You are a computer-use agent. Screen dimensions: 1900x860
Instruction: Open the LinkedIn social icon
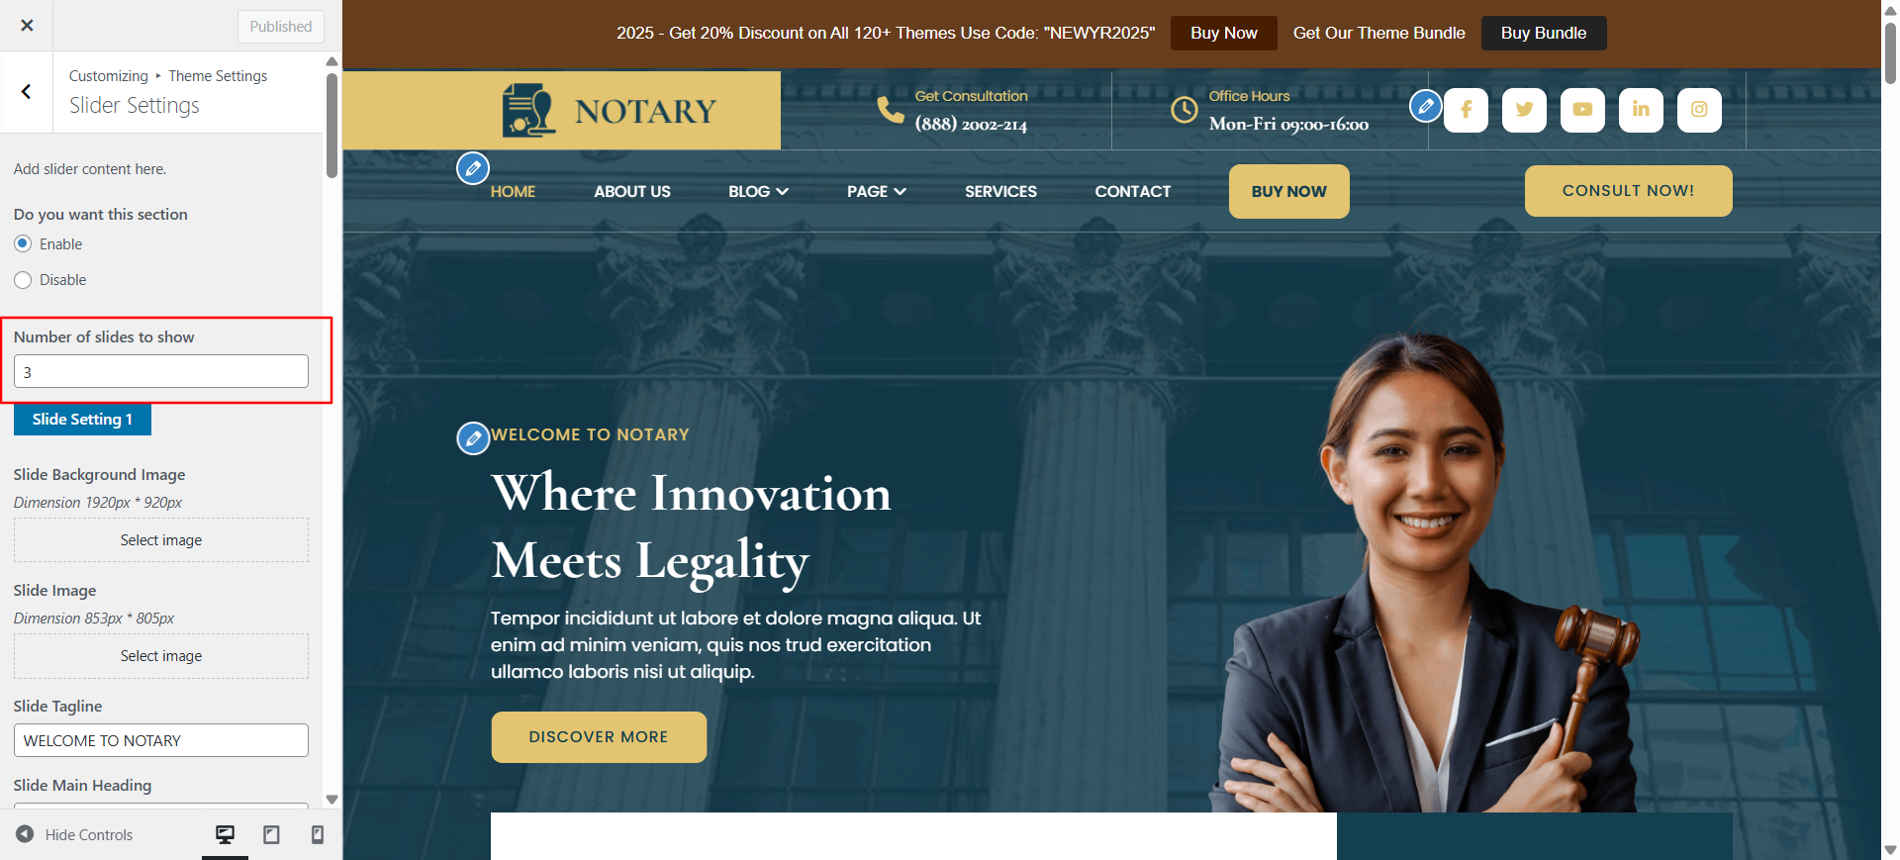coord(1641,110)
